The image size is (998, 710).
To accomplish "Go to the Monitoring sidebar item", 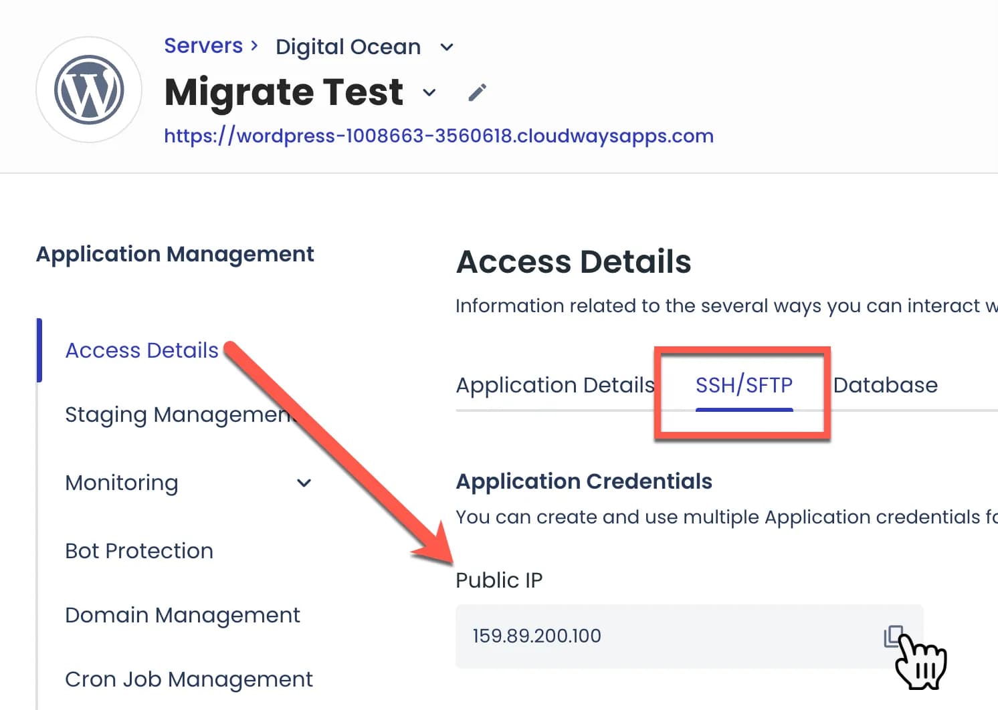I will coord(122,483).
